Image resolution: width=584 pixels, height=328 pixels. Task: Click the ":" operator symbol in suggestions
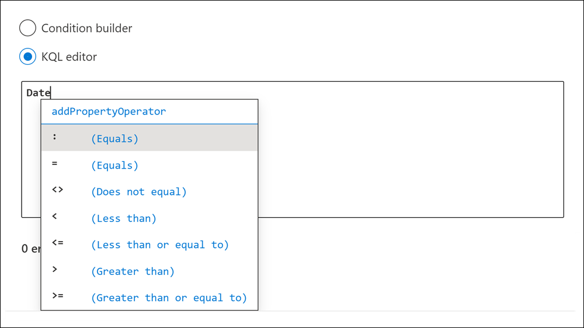55,139
